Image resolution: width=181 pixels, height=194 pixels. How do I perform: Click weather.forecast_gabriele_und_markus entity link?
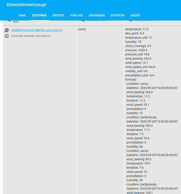[x=37, y=30]
